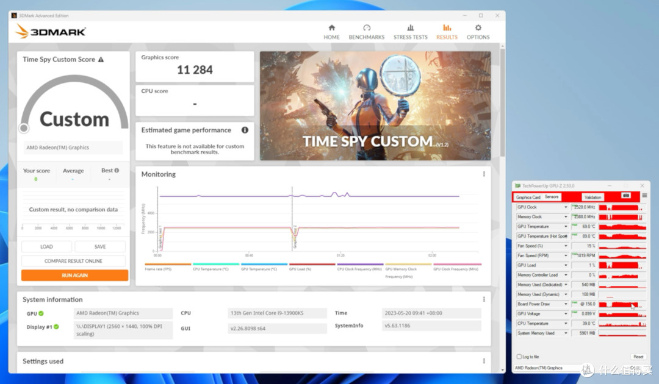Click the Time Spy Custom banner image
The width and height of the screenshot is (659, 384).
coord(375,106)
